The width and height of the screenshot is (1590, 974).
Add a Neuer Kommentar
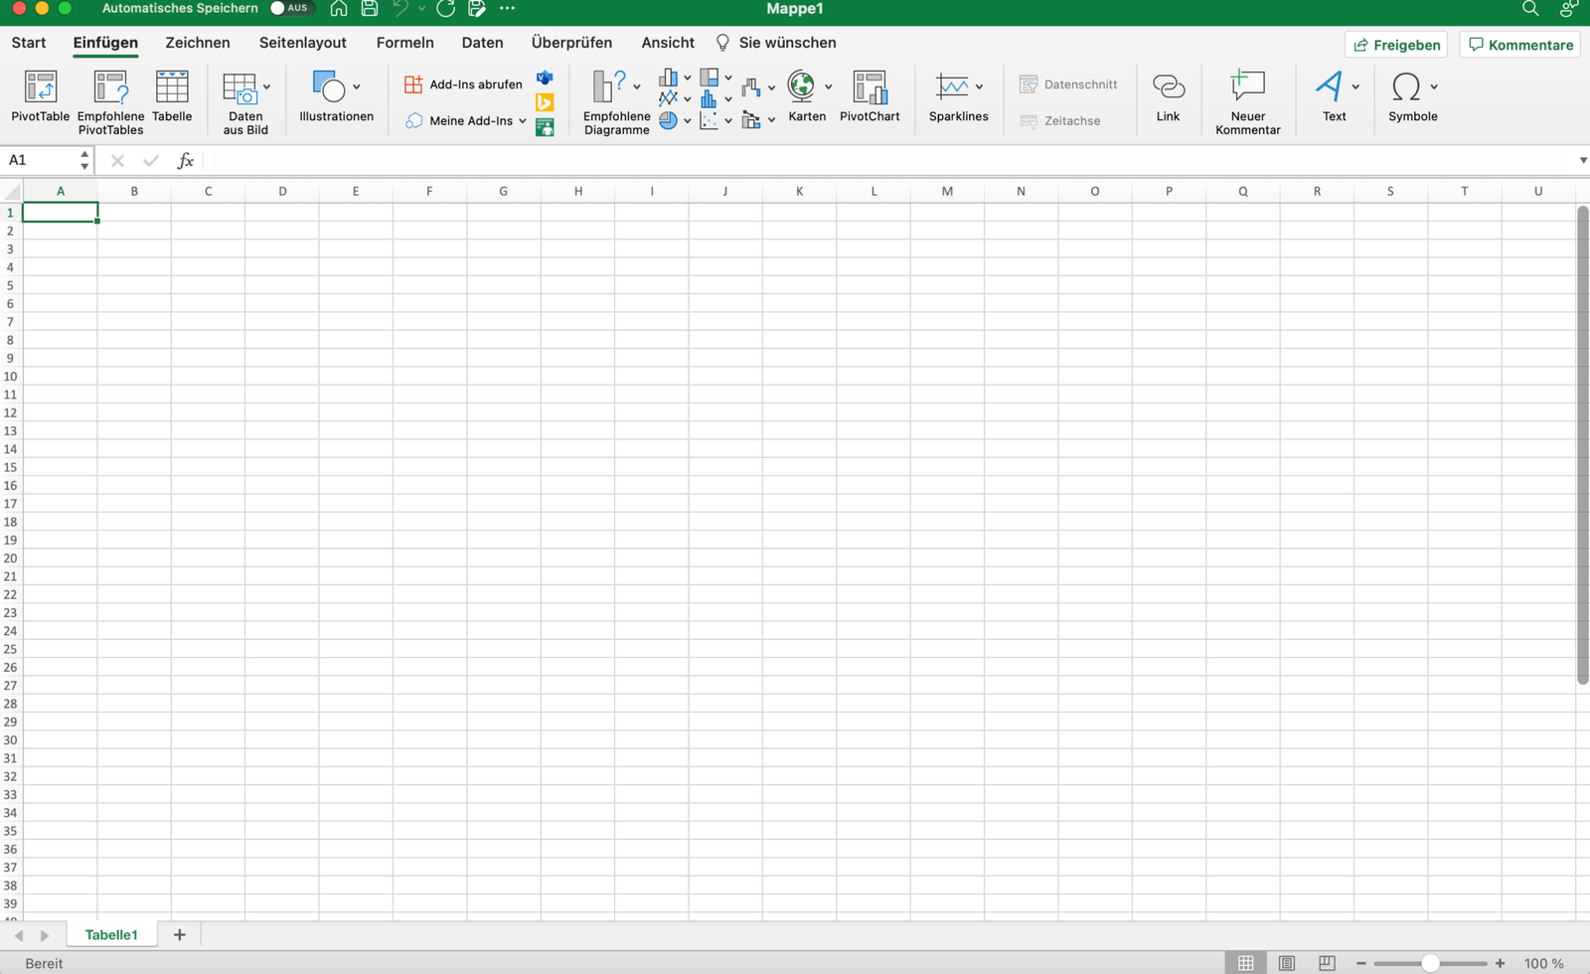[1248, 99]
